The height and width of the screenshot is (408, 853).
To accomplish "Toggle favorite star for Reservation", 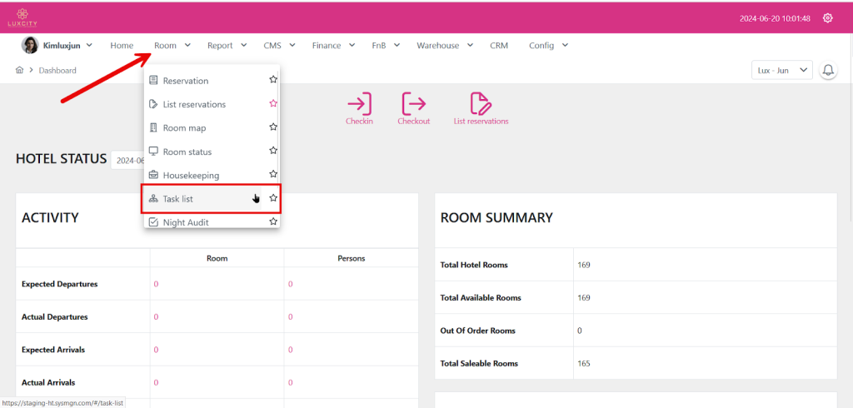I will tap(272, 80).
